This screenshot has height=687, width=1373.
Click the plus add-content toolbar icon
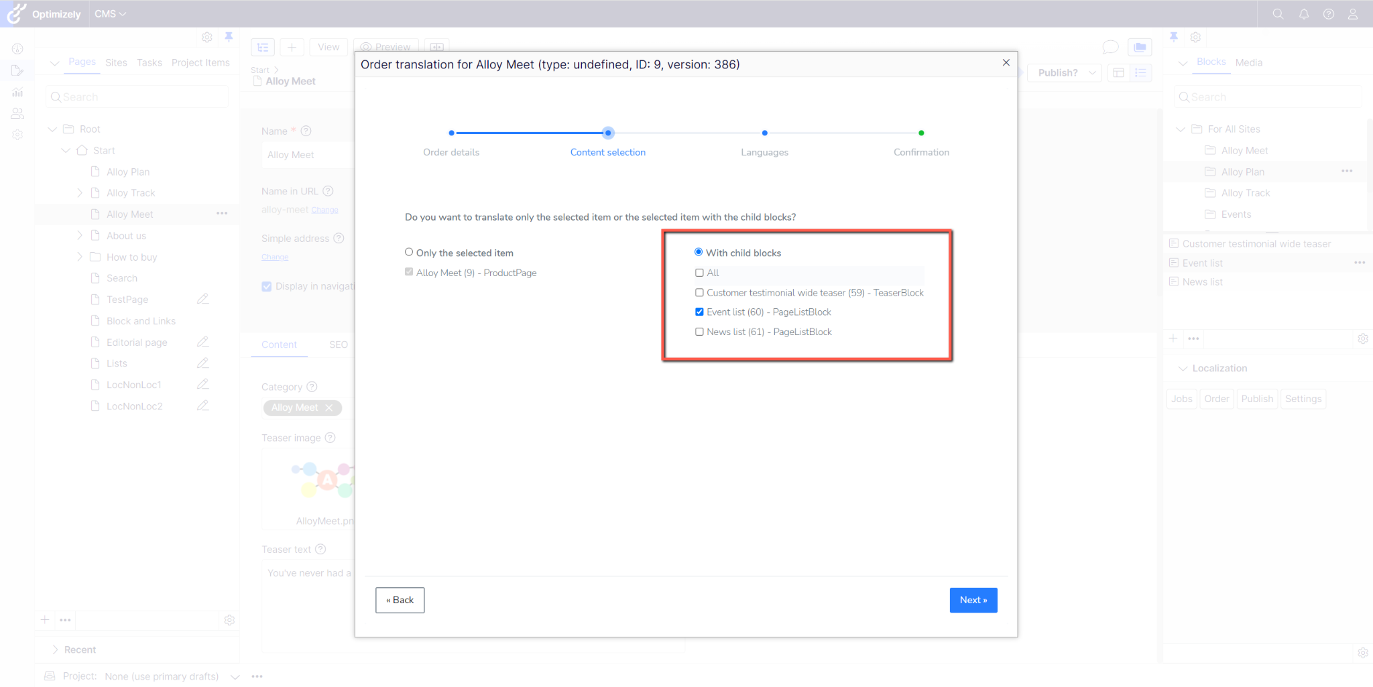click(x=292, y=47)
